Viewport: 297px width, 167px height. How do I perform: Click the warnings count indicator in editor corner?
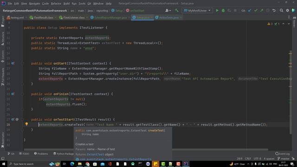click(270, 24)
